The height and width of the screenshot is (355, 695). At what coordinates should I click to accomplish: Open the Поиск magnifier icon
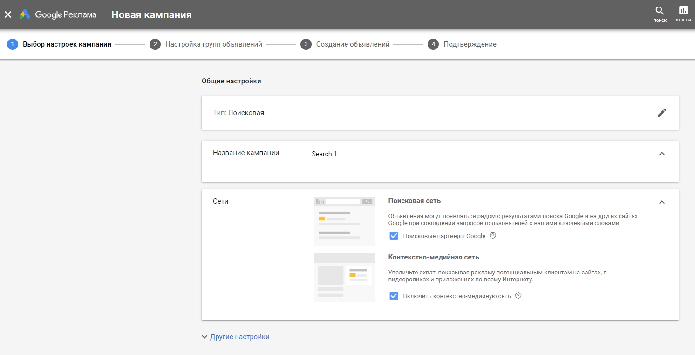660,14
